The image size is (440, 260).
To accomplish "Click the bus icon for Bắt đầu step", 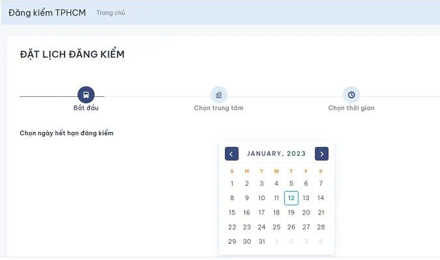I will tap(86, 94).
